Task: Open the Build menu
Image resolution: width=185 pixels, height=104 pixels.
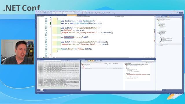Action: point(51,11)
